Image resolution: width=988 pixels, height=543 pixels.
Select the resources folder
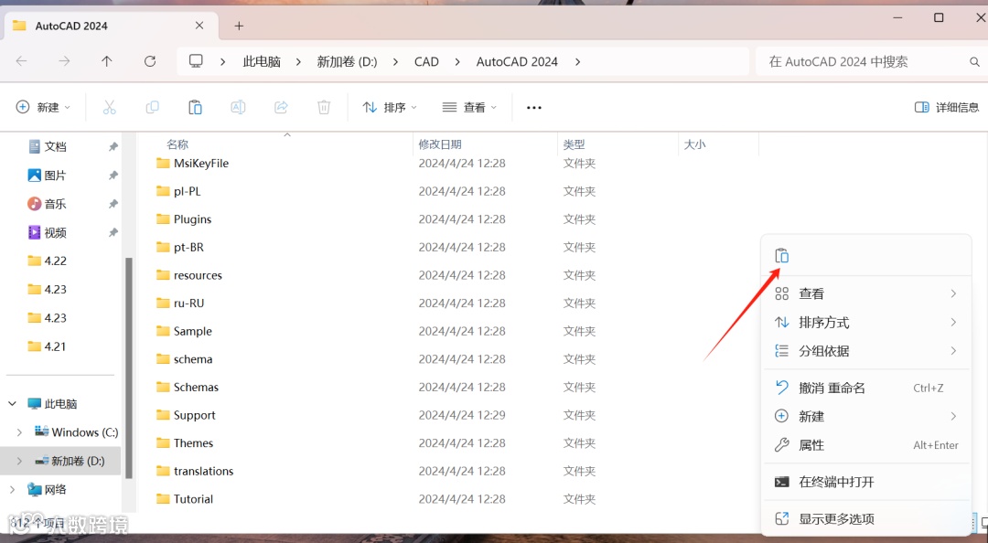coord(189,275)
